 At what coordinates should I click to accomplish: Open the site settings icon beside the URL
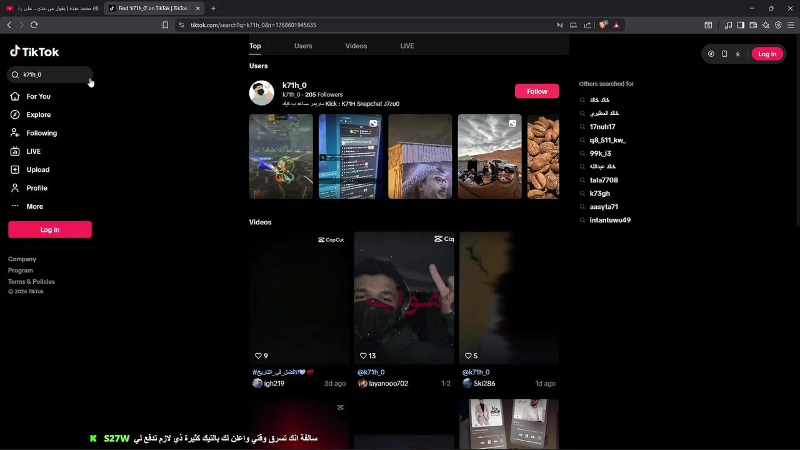click(x=181, y=25)
